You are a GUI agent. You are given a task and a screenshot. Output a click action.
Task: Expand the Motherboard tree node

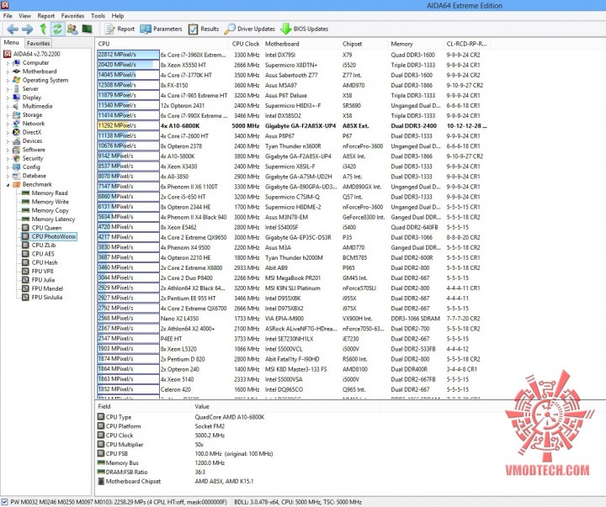click(x=8, y=71)
